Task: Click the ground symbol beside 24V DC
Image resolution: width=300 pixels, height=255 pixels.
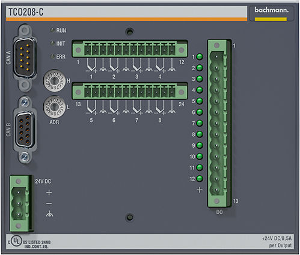Action: pos(49,214)
